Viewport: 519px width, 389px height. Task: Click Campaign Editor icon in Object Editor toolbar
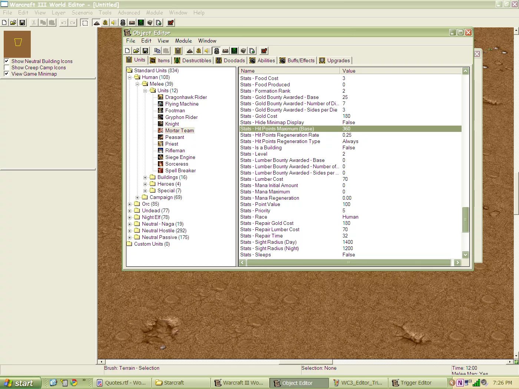point(225,51)
